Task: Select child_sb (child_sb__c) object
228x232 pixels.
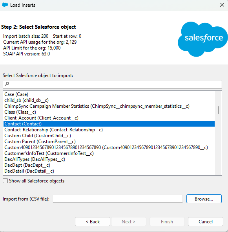Action: [x=109, y=100]
